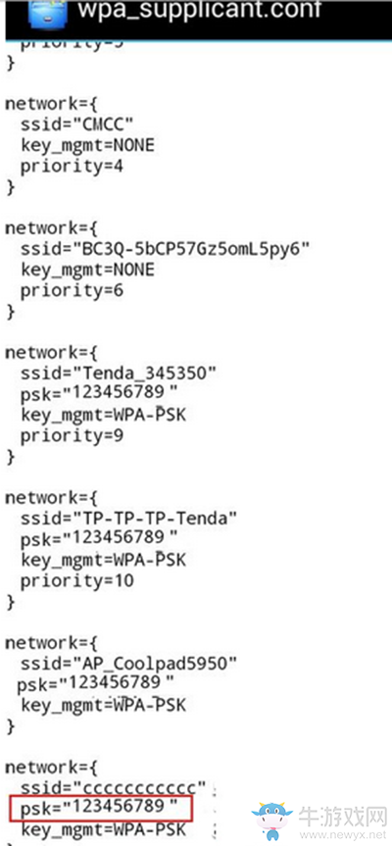Screen dimensions: 392x846
Task: Click key_mgmt=NONE under CMCC
Action: point(87,145)
